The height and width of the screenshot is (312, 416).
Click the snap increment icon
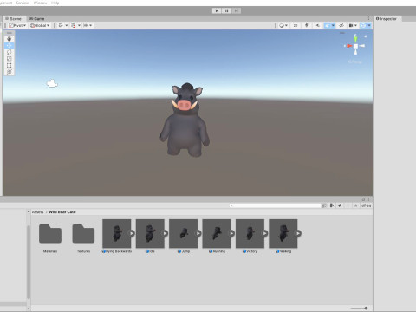pos(86,25)
